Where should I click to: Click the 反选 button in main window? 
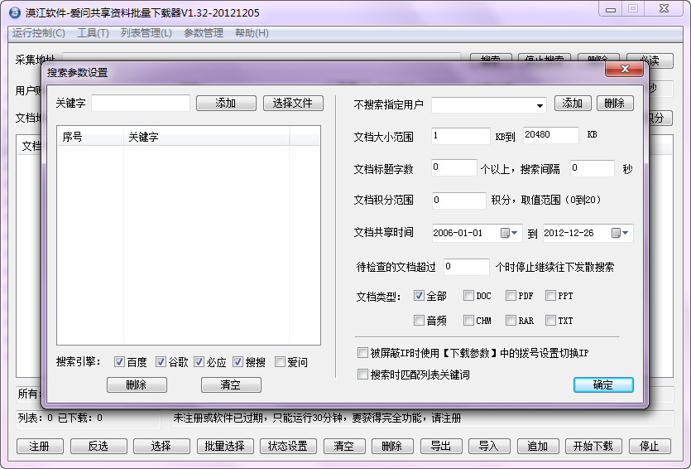98,446
